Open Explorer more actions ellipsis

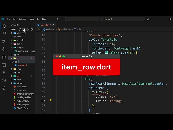click(x=32, y=25)
